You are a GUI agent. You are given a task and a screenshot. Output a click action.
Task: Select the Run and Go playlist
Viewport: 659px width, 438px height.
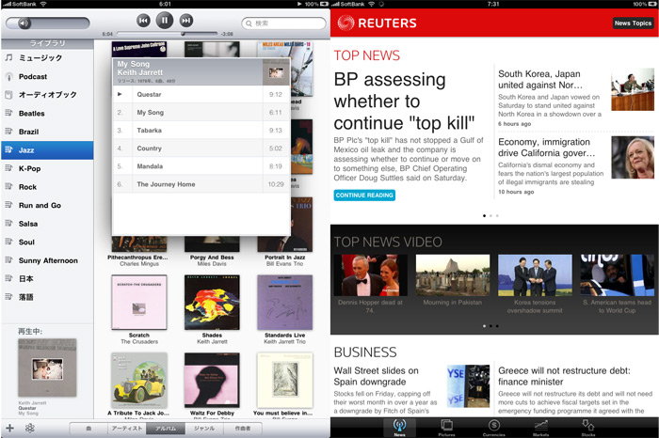[x=47, y=206]
